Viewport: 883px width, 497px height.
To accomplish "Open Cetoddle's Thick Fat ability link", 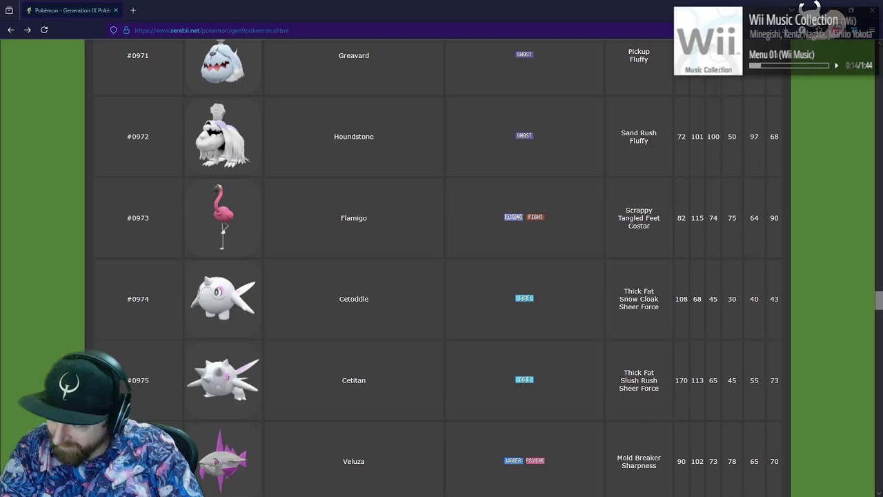I will tap(639, 291).
